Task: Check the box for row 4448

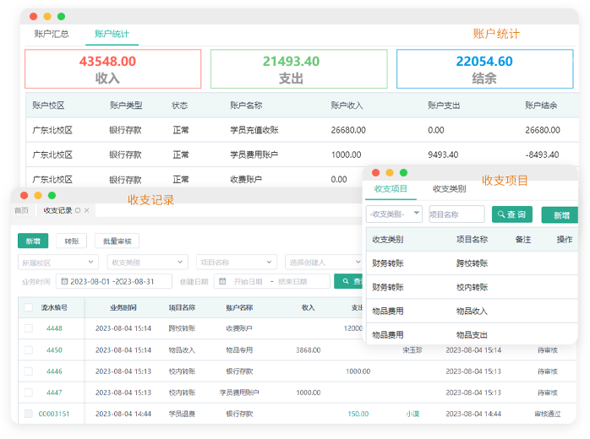Action: (28, 328)
